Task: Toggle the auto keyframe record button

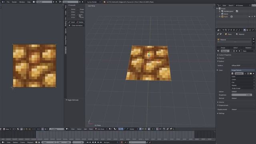Action: pos(122,142)
